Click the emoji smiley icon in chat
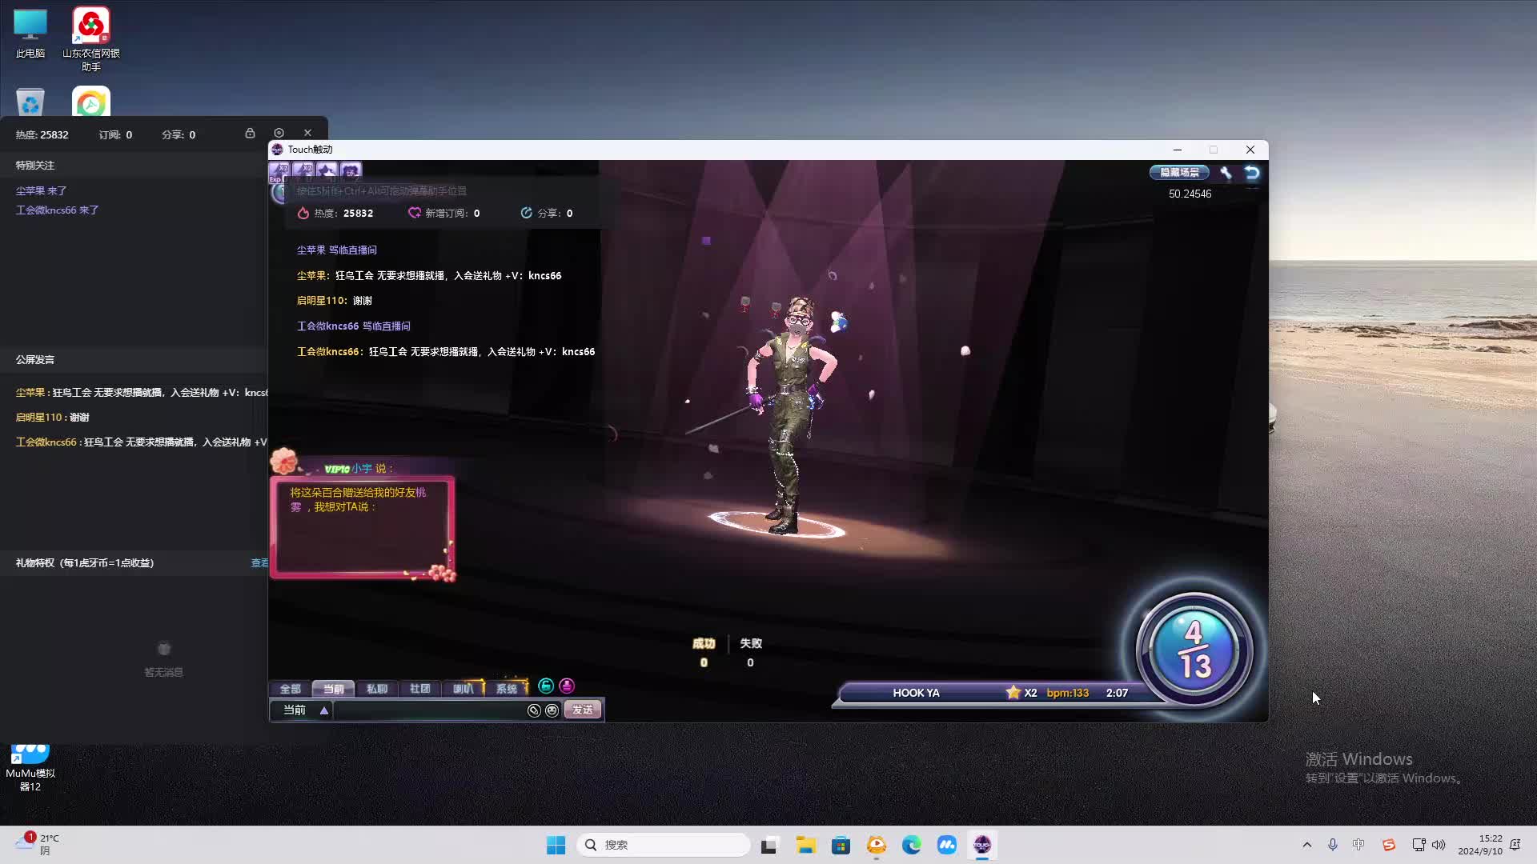This screenshot has height=864, width=1537. point(552,710)
